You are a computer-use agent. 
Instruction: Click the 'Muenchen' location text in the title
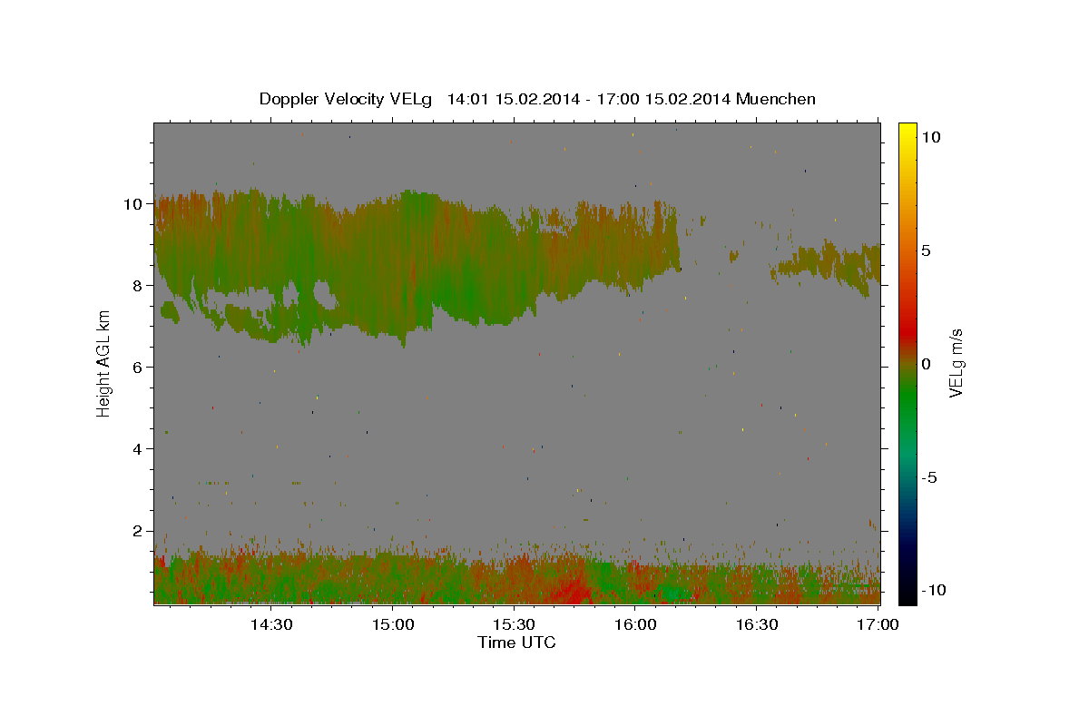776,99
